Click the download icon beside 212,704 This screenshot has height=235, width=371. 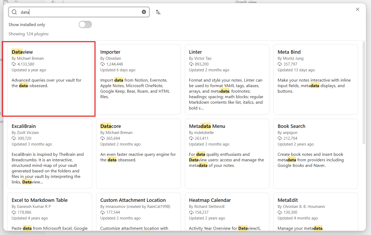click(x=280, y=138)
